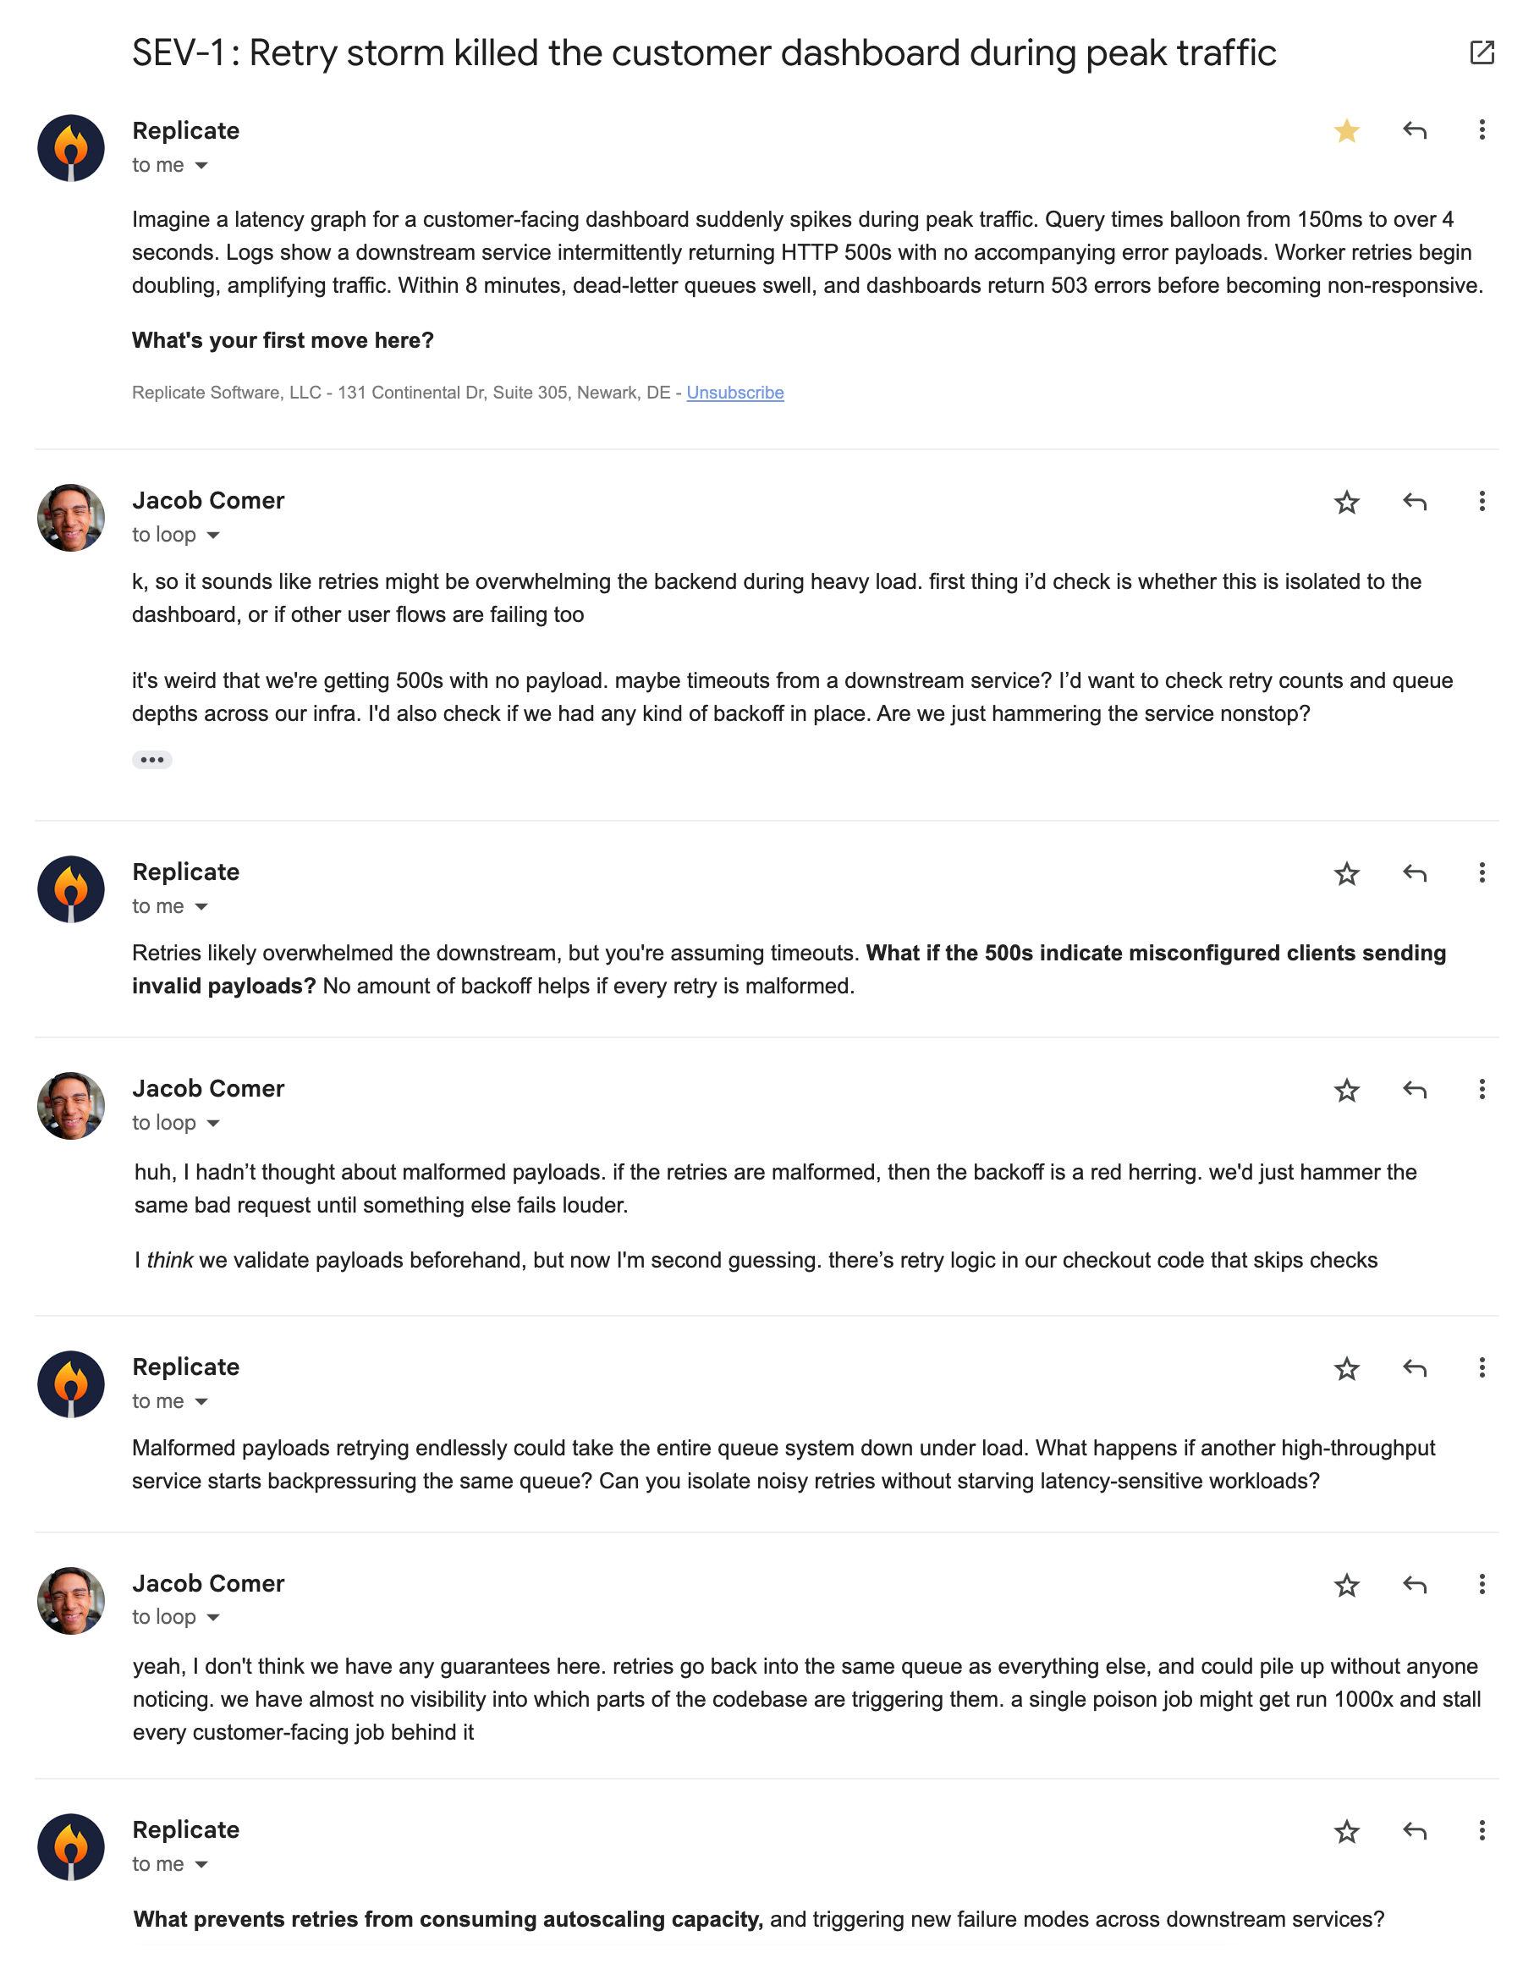1534x1969 pixels.
Task: Reply to the last Replicate message
Action: click(1414, 1831)
